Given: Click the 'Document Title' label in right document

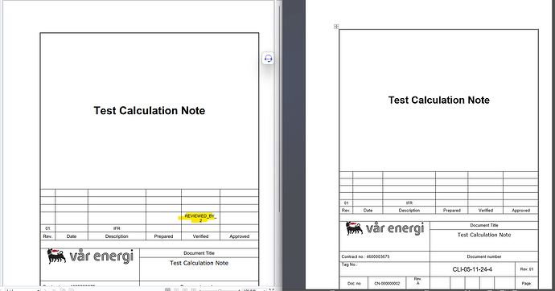Looking at the screenshot, I should pos(484,225).
